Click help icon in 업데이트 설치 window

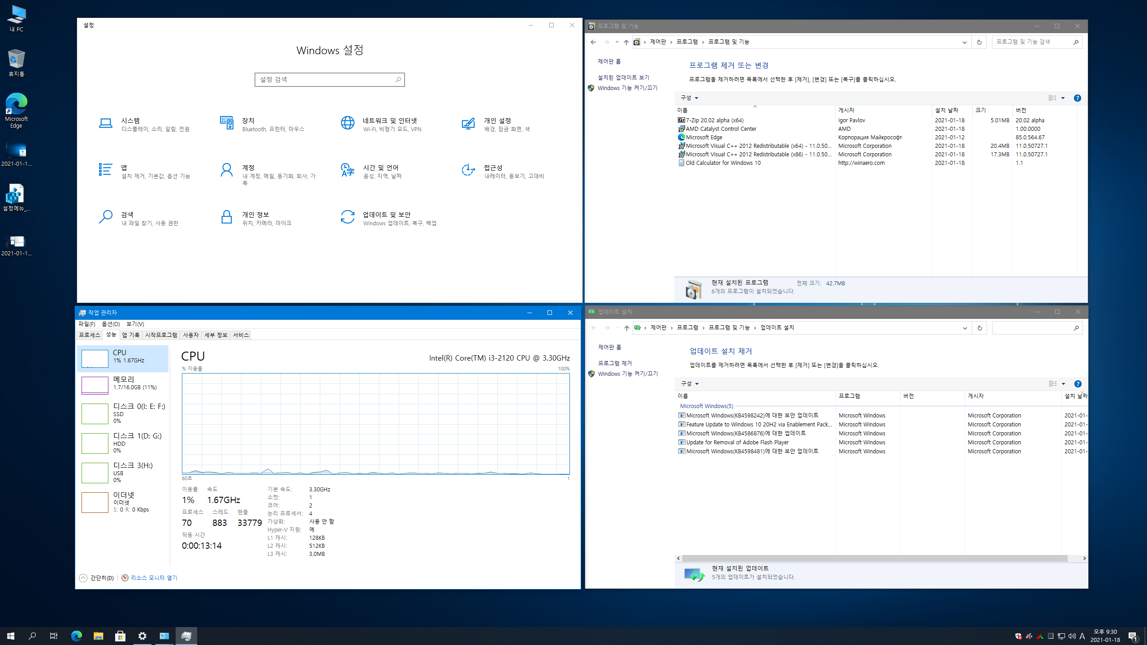1078,384
